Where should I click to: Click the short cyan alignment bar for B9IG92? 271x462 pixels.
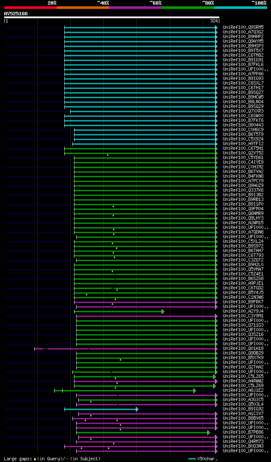tap(100, 409)
